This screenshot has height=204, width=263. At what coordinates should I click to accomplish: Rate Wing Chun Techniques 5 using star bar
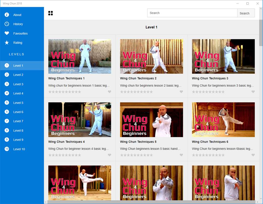coord(136,155)
